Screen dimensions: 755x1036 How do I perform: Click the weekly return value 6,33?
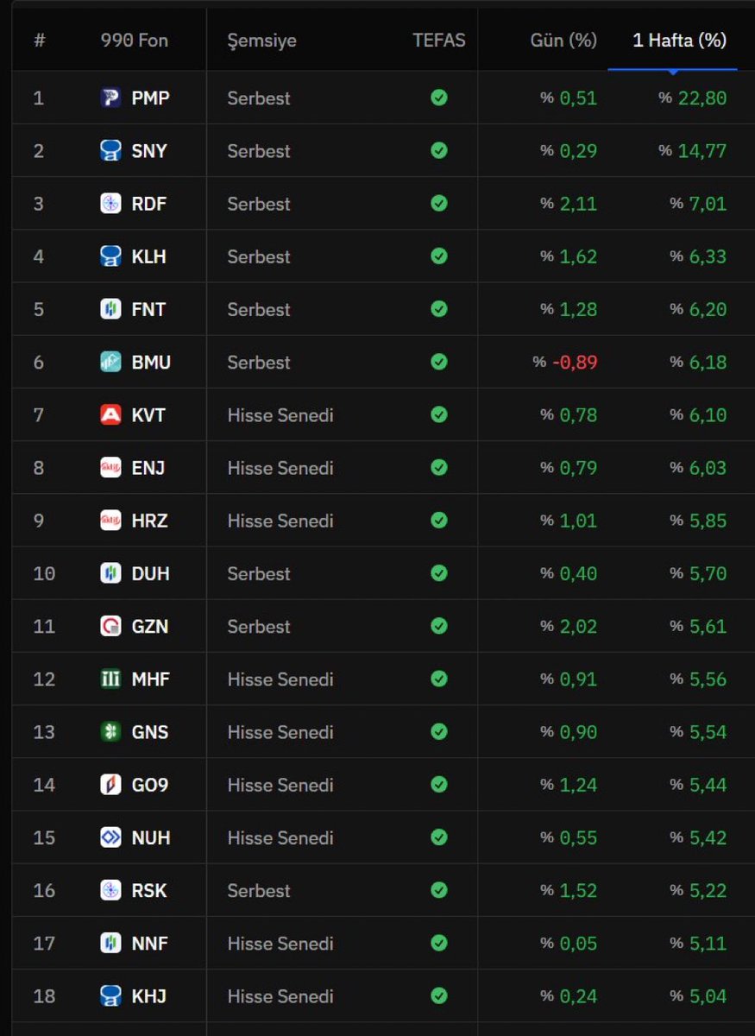click(x=708, y=256)
